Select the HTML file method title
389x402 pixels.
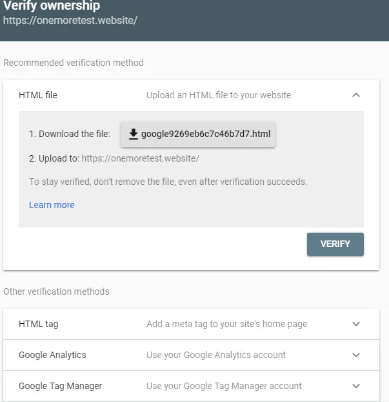[38, 95]
